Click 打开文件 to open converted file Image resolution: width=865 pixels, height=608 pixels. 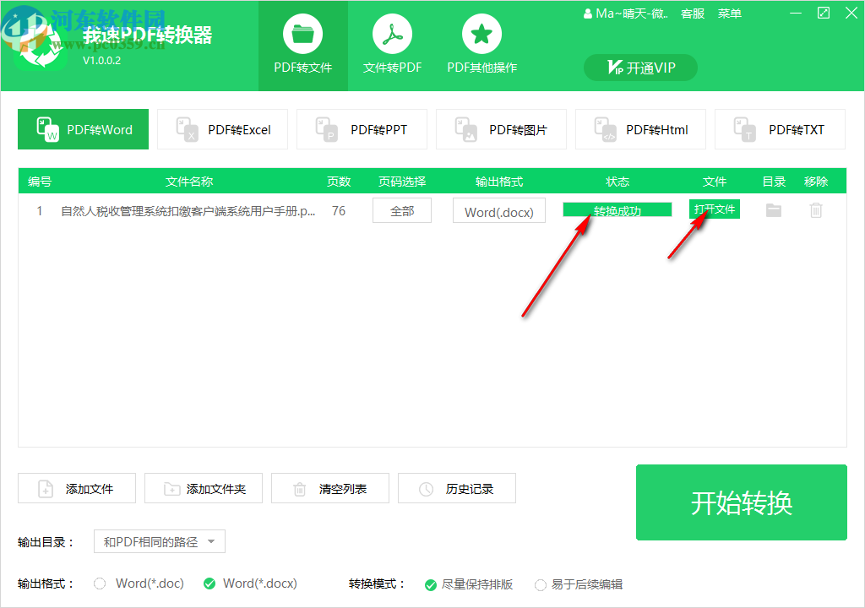[x=714, y=209]
